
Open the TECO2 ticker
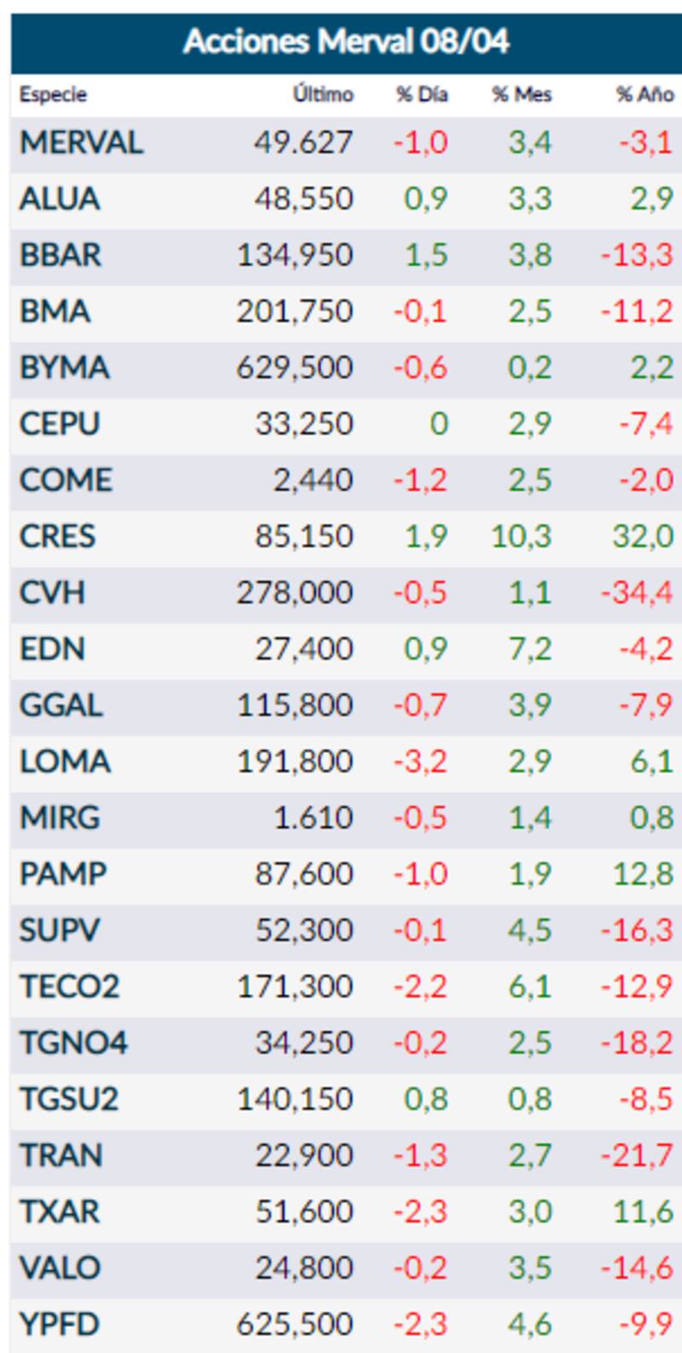point(69,986)
